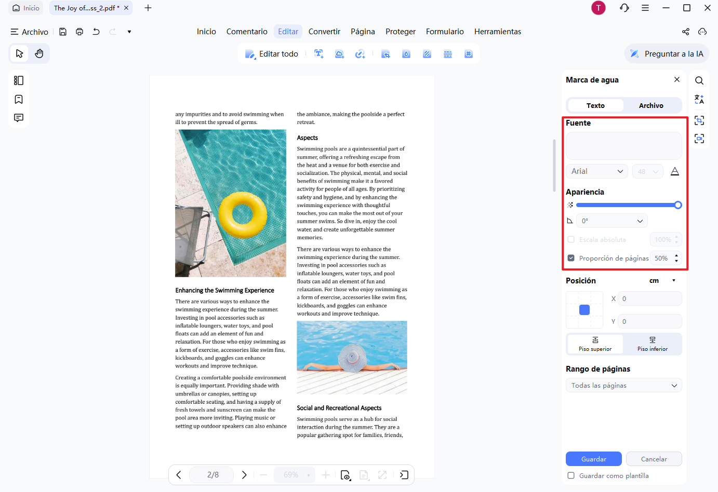
Task: Click the 50% page proportion stepper field
Action: coord(666,258)
